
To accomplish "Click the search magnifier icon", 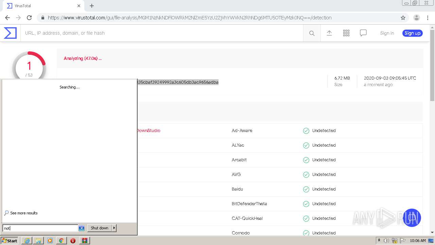I will click(312, 33).
